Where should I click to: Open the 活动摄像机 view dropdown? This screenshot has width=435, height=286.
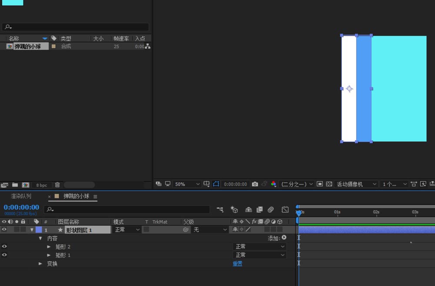point(356,184)
